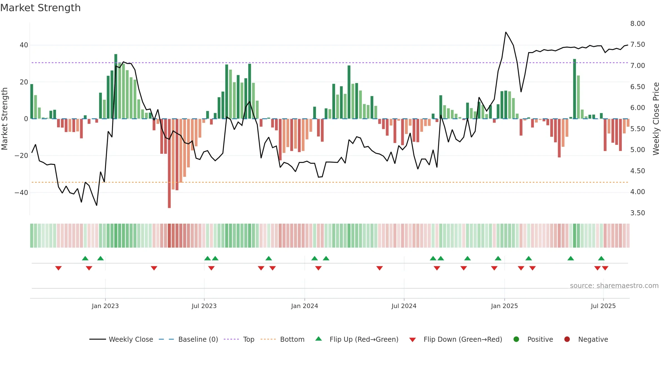Image resolution: width=668 pixels, height=376 pixels.
Task: Click the Jan 2024 date axis label
Action: click(304, 306)
